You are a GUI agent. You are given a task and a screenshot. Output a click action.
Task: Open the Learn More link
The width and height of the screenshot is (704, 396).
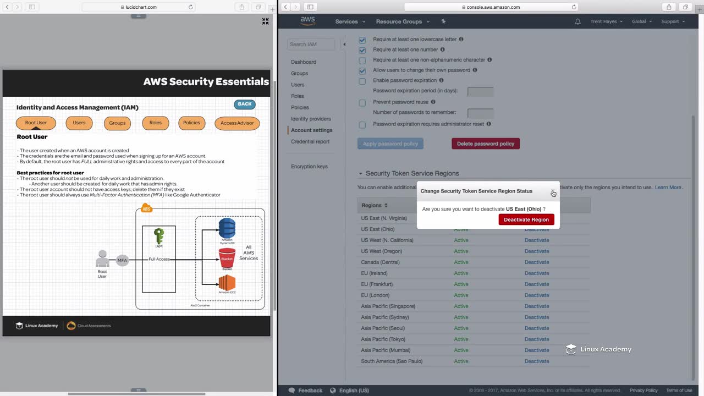point(668,188)
